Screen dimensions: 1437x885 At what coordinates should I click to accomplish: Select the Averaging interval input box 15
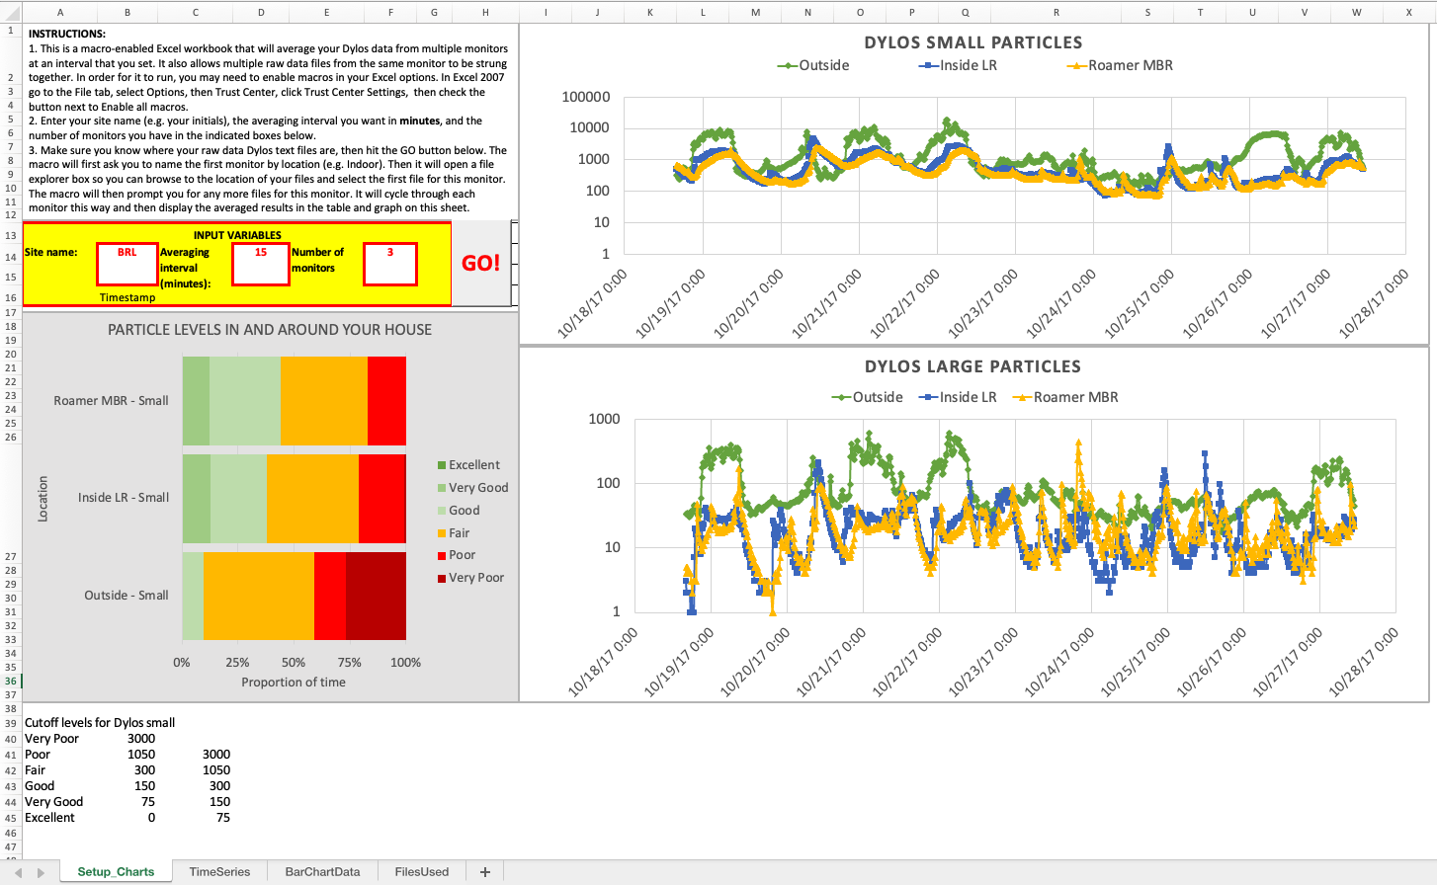261,264
